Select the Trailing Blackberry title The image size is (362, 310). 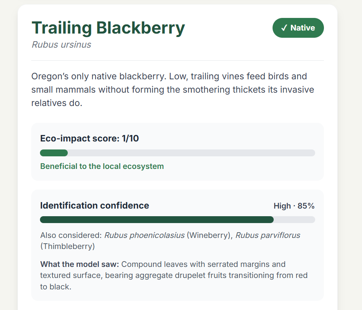108,28
